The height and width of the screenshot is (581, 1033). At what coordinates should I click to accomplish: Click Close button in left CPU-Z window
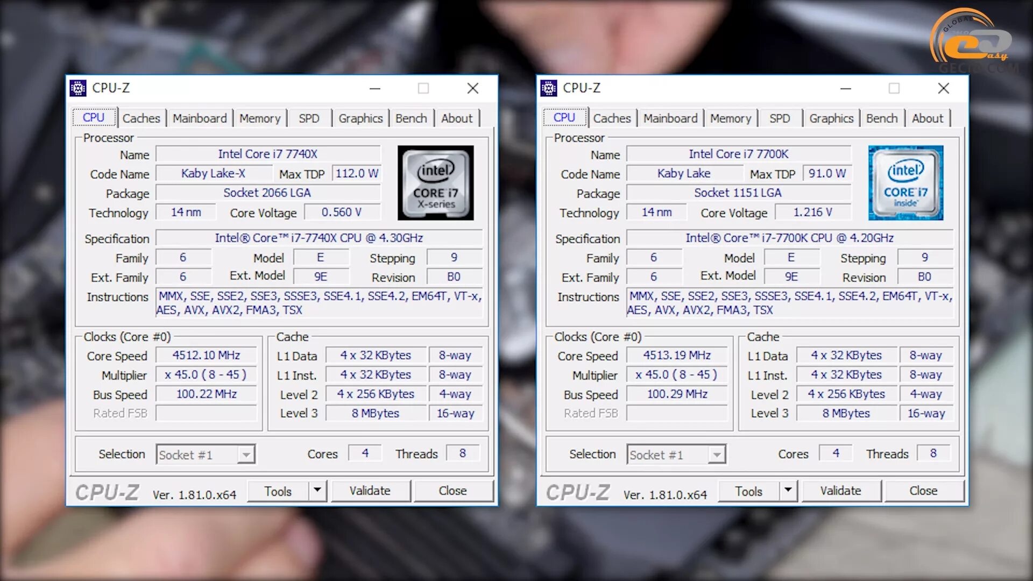452,491
